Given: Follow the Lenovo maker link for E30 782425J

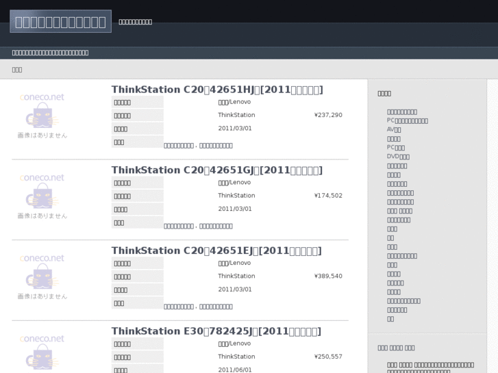Looking at the screenshot, I should 234,344.
